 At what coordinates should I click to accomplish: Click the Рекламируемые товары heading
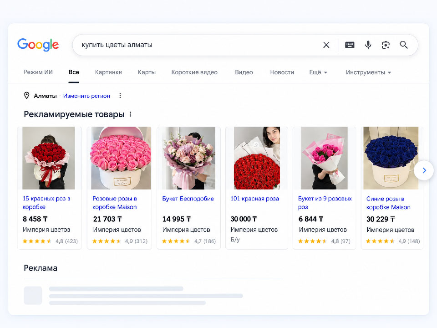click(x=74, y=114)
